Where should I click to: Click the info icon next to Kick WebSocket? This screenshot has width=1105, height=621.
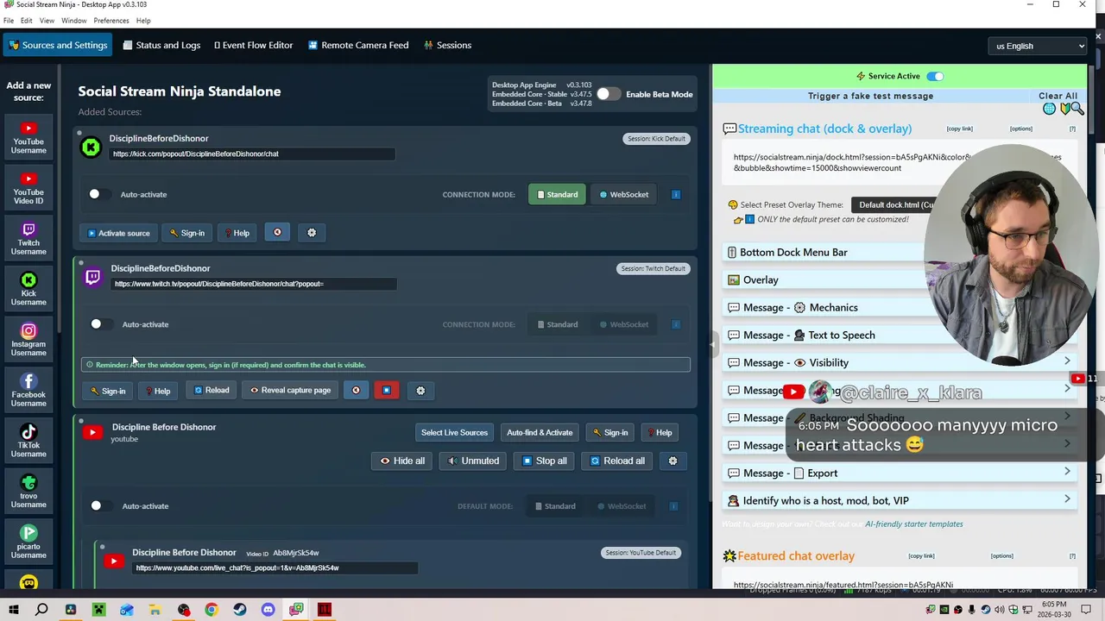(676, 195)
